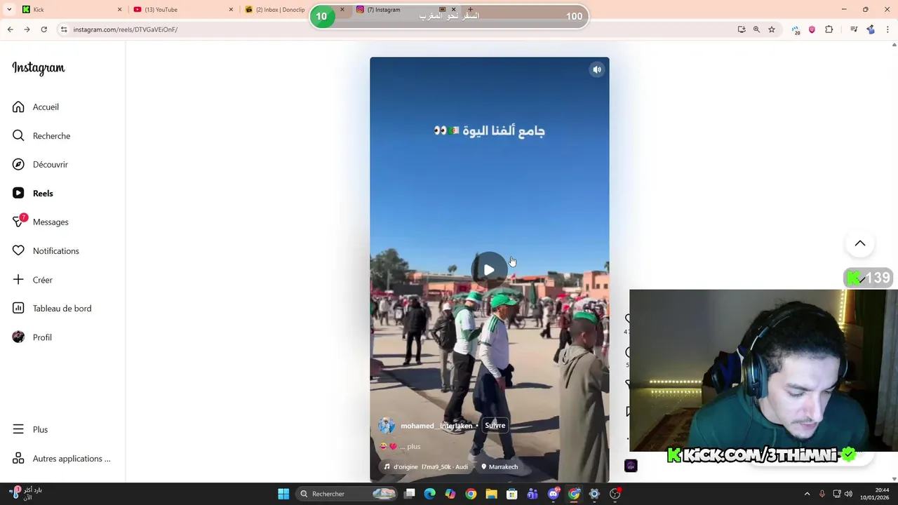View site information icon in address bar

click(x=64, y=29)
